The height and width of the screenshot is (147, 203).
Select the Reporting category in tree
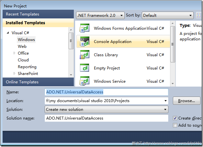click(27, 67)
